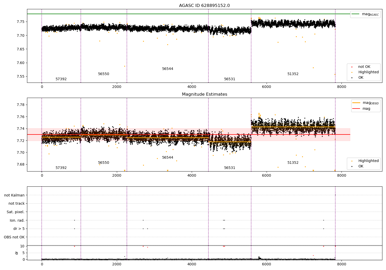Viewport: 386px width, 270px height.
Task: Click OBSID label 57392 in the top plot
Action: click(61, 79)
